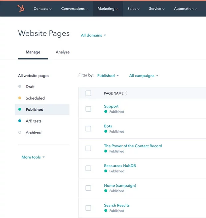Sort by the PAGE NAME column arrows
The height and width of the screenshot is (218, 206).
(126, 93)
